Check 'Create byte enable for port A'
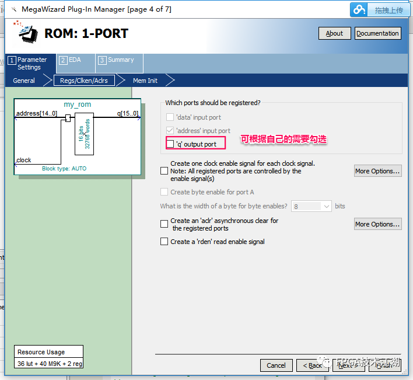 pyautogui.click(x=164, y=192)
